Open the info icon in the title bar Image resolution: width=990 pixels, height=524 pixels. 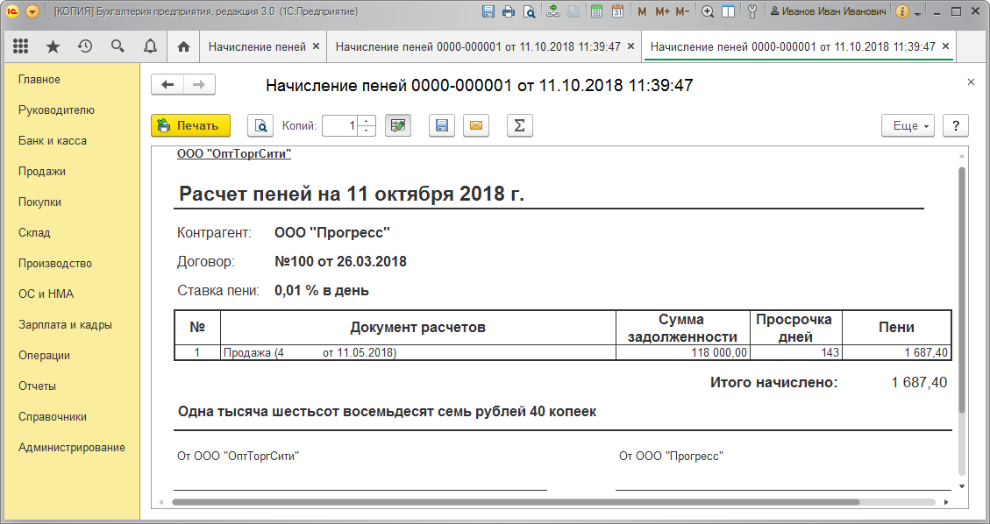point(901,11)
